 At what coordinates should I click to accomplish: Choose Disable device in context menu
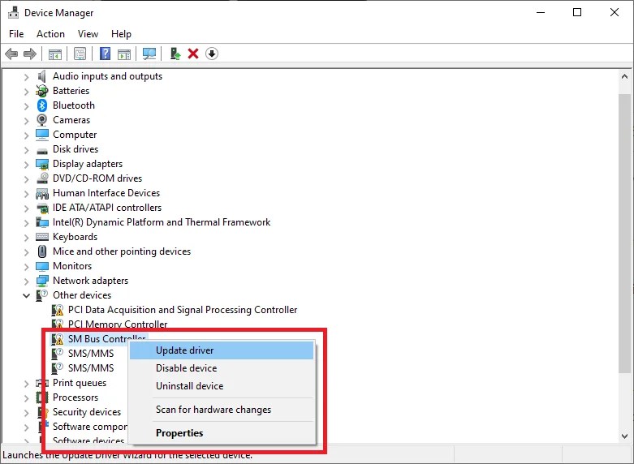coord(222,368)
